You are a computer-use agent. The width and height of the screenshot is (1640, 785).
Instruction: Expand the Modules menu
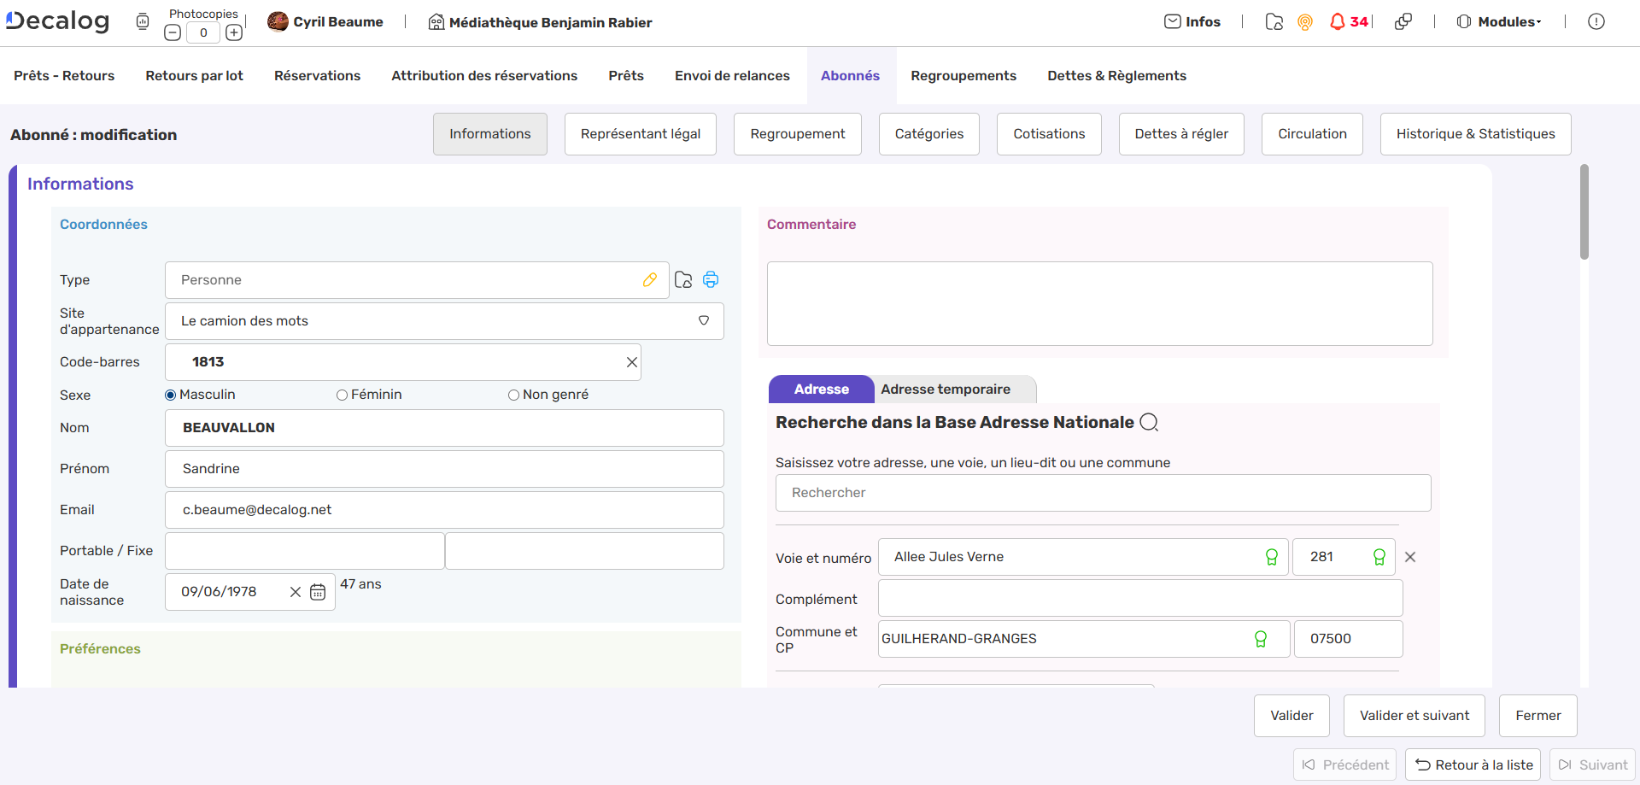1500,22
